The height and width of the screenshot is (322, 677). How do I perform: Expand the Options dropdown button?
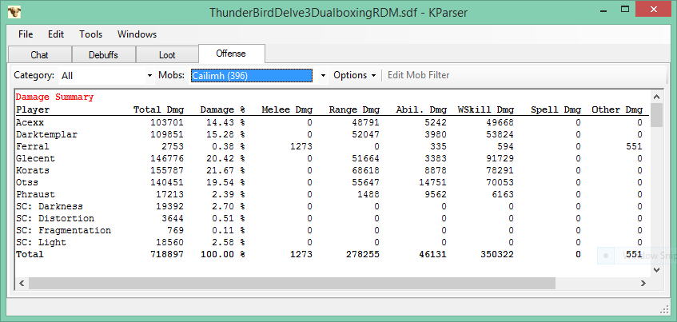(354, 75)
